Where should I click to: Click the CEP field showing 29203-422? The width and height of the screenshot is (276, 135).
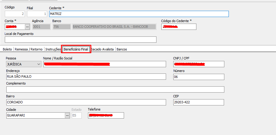pyautogui.click(x=199, y=102)
